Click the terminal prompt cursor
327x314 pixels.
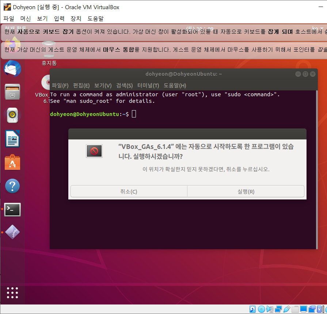[134, 114]
